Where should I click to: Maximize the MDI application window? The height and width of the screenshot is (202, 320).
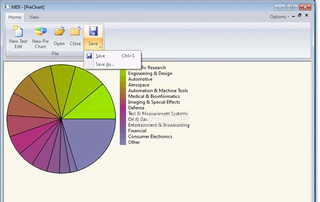[x=292, y=7]
